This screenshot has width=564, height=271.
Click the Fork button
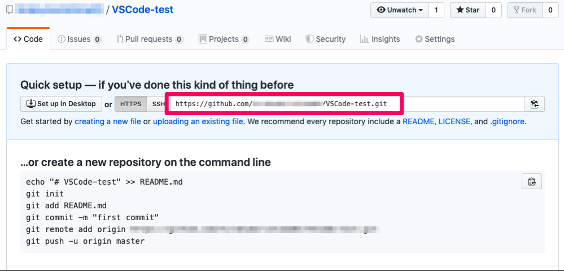pos(525,10)
